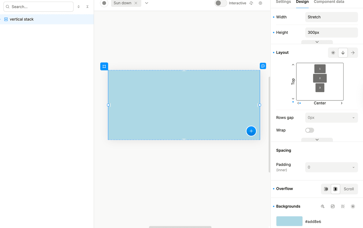This screenshot has width=363, height=228.
Task: Click the #add8e6 background color swatch
Action: [x=289, y=221]
